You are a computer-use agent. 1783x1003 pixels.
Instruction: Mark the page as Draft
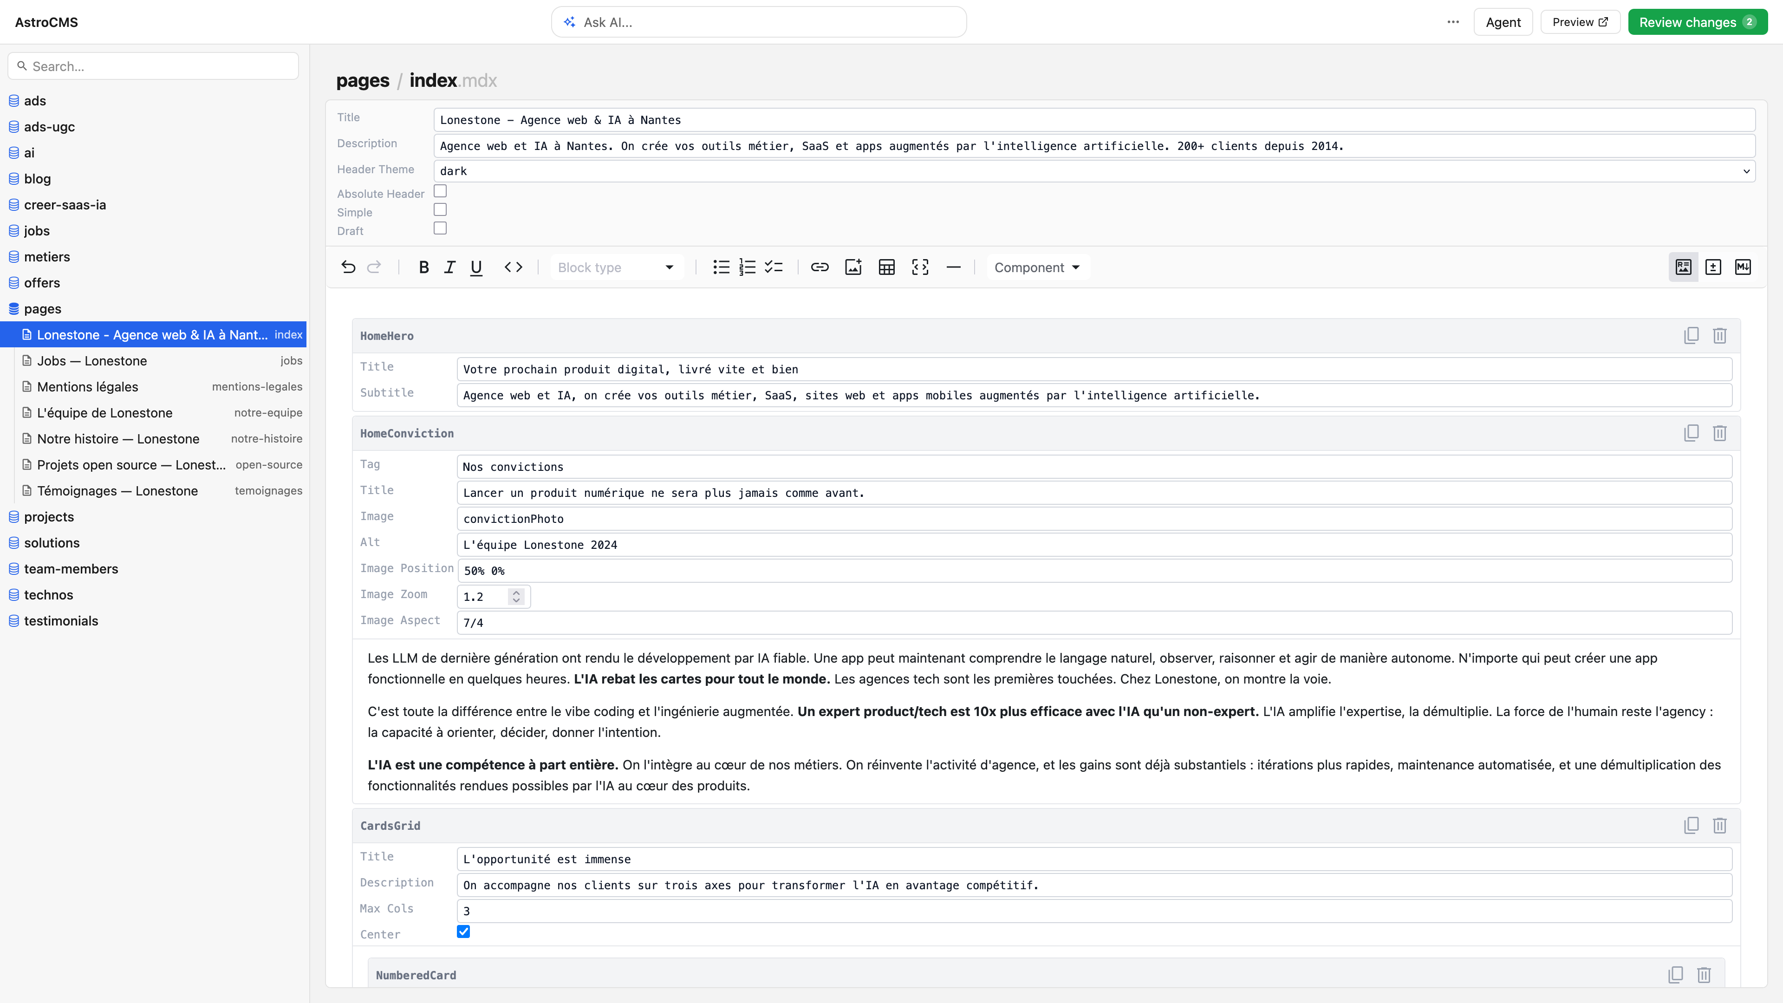pos(440,228)
